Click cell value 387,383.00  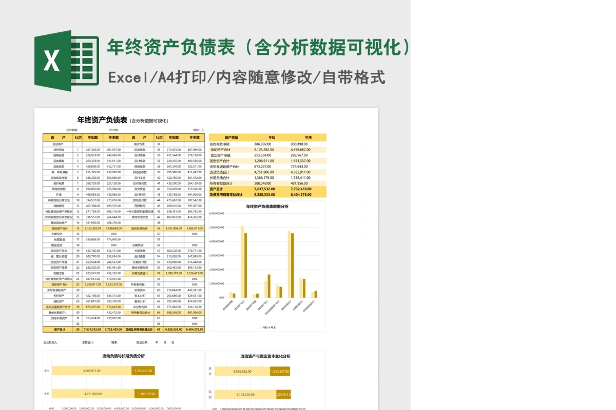[x=93, y=150]
